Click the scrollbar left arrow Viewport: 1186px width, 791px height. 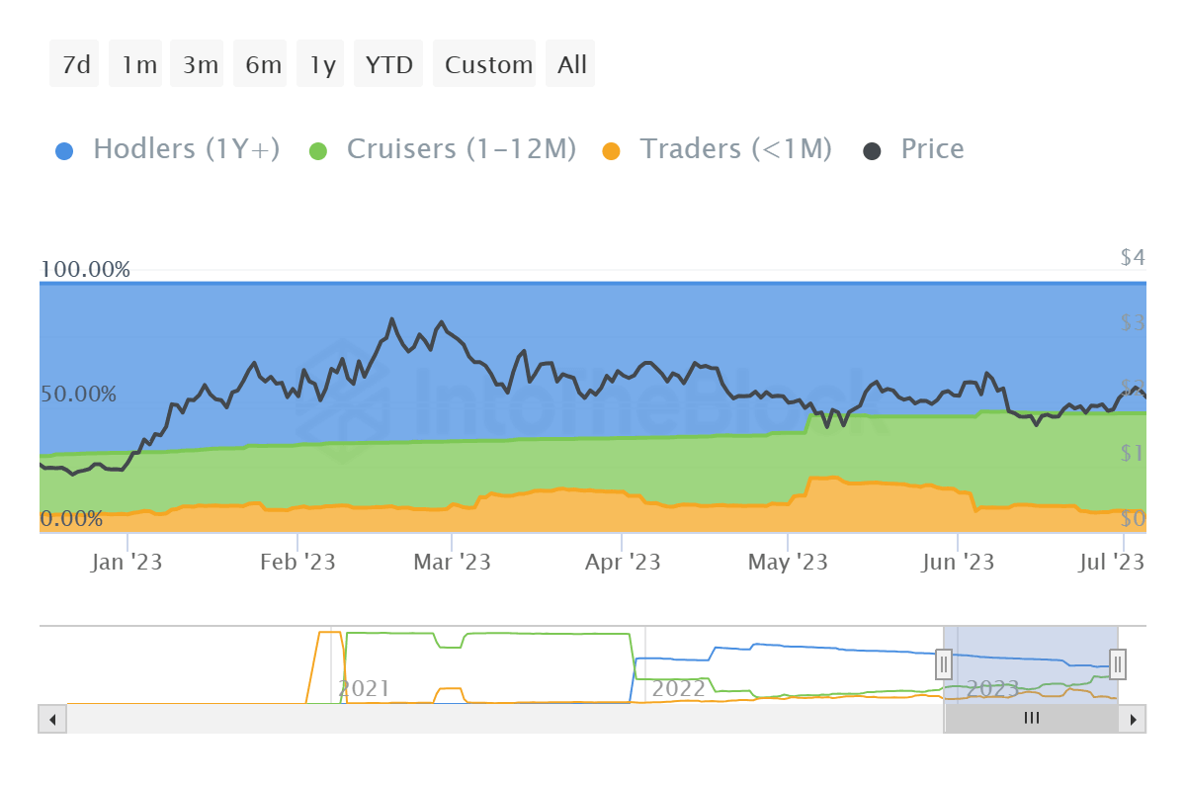[x=52, y=719]
